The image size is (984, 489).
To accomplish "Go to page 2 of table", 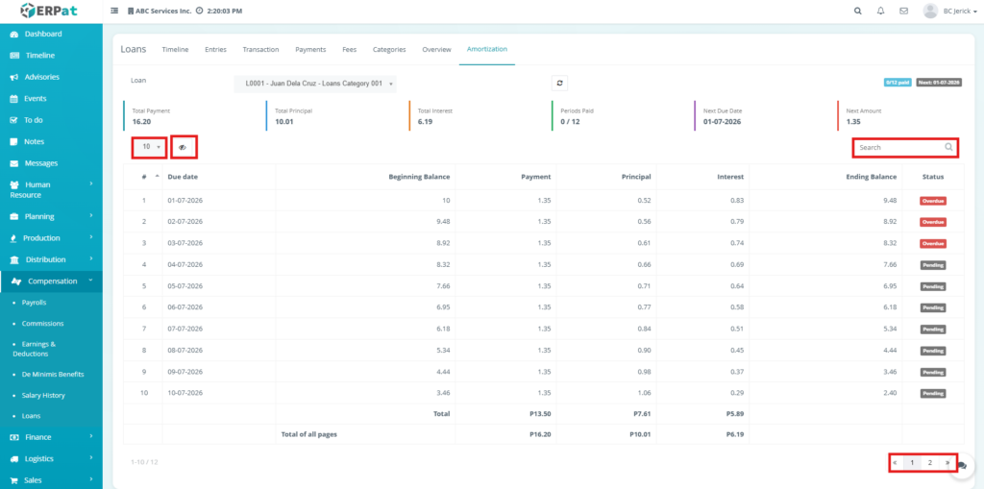I will [930, 462].
